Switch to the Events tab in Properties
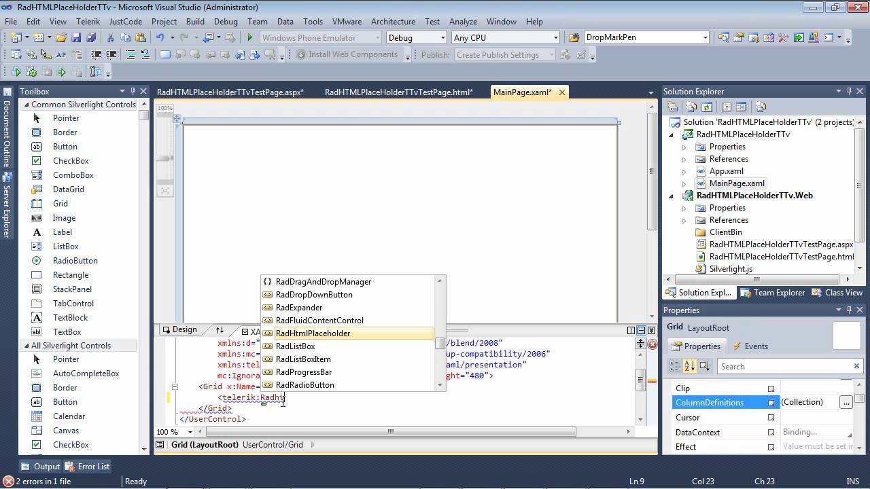 (750, 346)
